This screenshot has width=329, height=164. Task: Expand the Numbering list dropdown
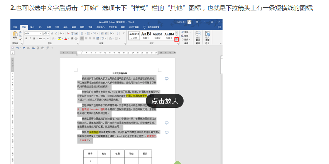tap(91, 33)
